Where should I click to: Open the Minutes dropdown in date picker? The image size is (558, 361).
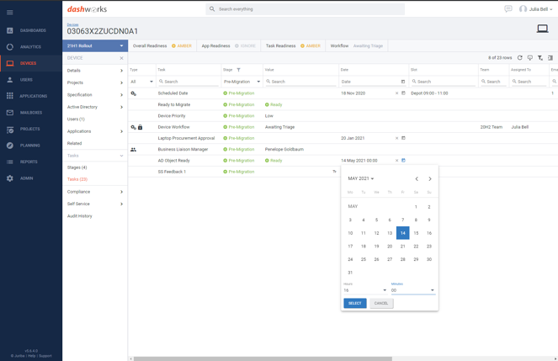(412, 290)
